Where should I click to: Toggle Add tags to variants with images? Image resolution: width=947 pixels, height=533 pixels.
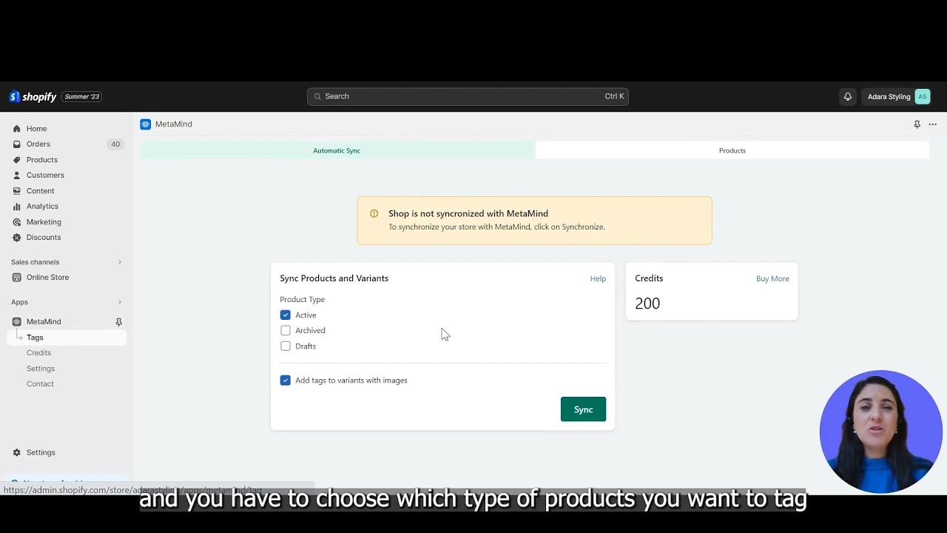pyautogui.click(x=286, y=381)
